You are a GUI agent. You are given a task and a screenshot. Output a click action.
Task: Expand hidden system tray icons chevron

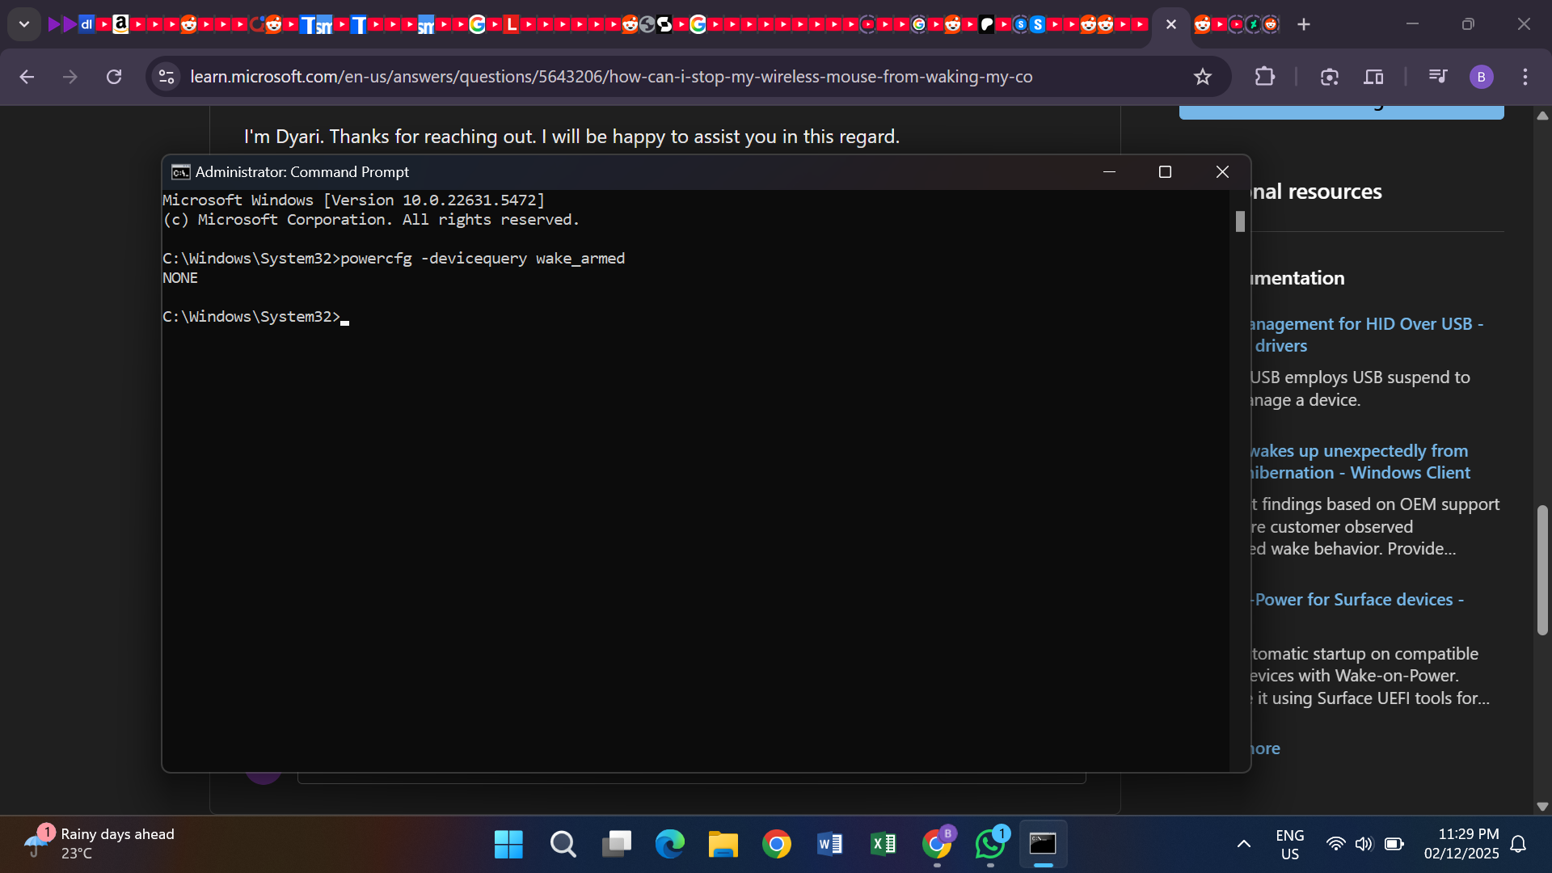(x=1243, y=844)
